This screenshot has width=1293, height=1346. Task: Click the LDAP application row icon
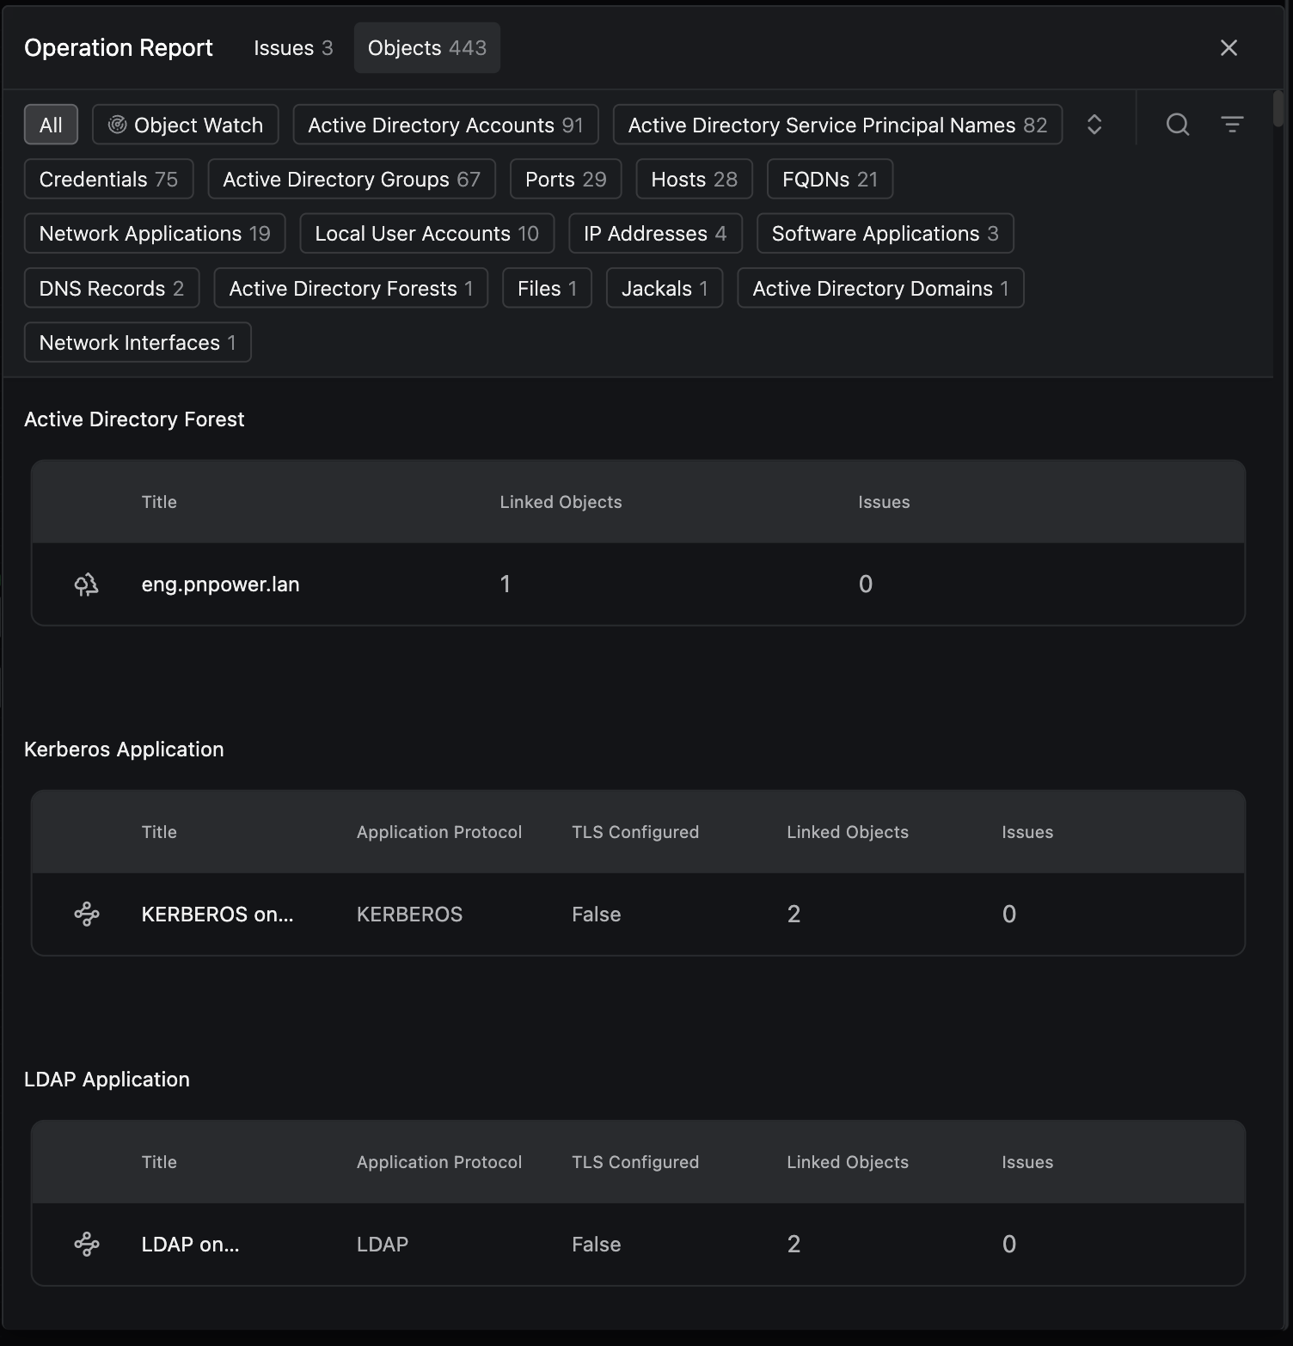tap(86, 1244)
